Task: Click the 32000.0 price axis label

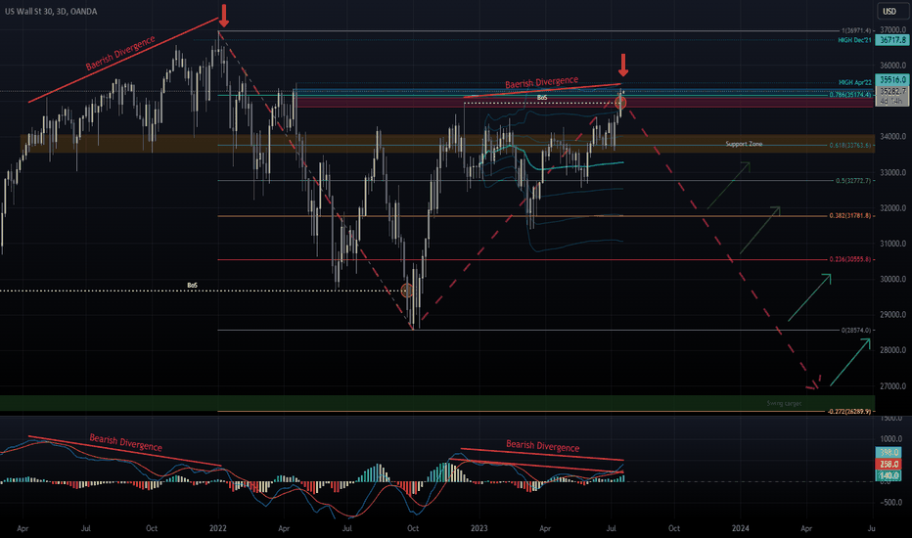Action: 892,207
